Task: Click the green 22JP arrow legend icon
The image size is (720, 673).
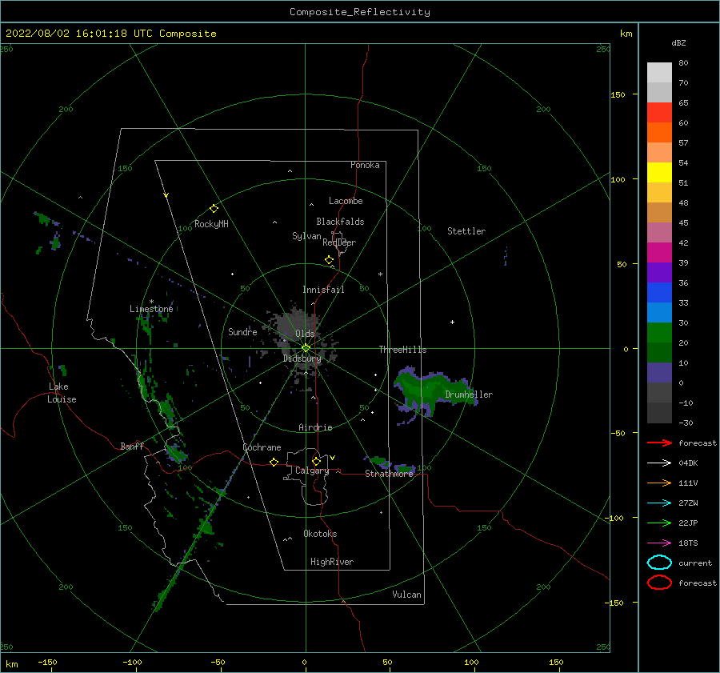Action: tap(659, 523)
